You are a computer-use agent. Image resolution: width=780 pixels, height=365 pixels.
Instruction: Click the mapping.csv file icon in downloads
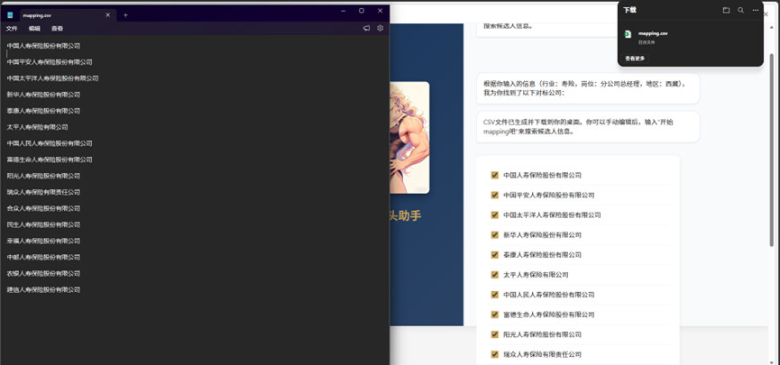pos(628,34)
